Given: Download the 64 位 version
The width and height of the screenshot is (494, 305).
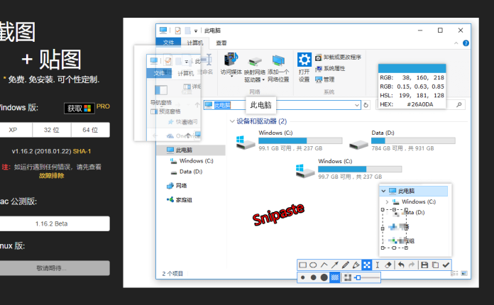Looking at the screenshot, I should 90,130.
